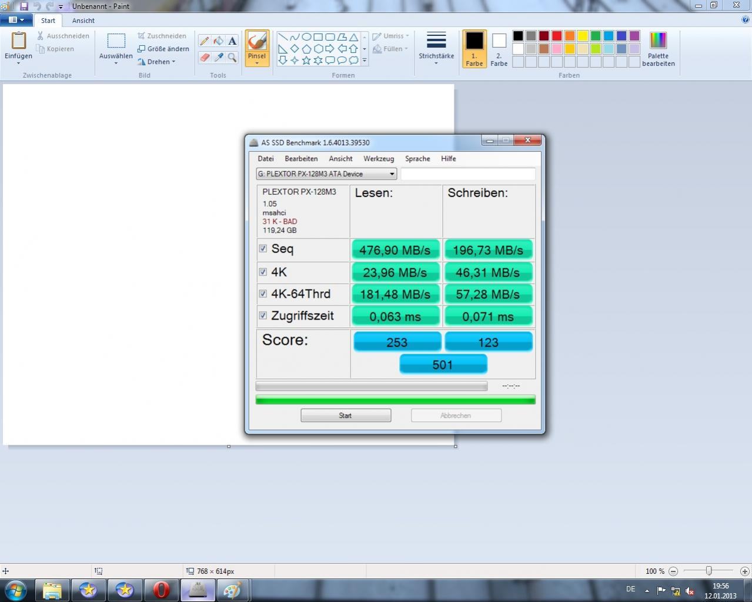Screen dimensions: 752x602
Task: Open the Drehen rotate dropdown
Action: click(156, 62)
